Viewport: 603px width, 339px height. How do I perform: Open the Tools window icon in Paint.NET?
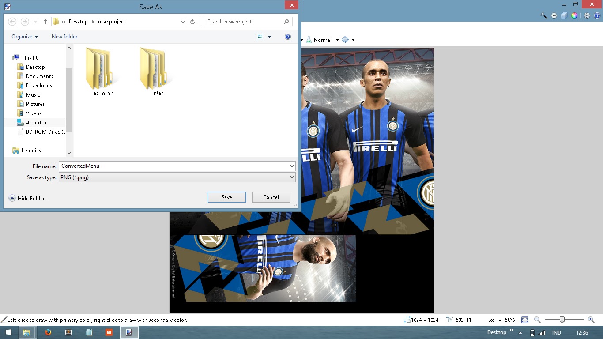544,15
